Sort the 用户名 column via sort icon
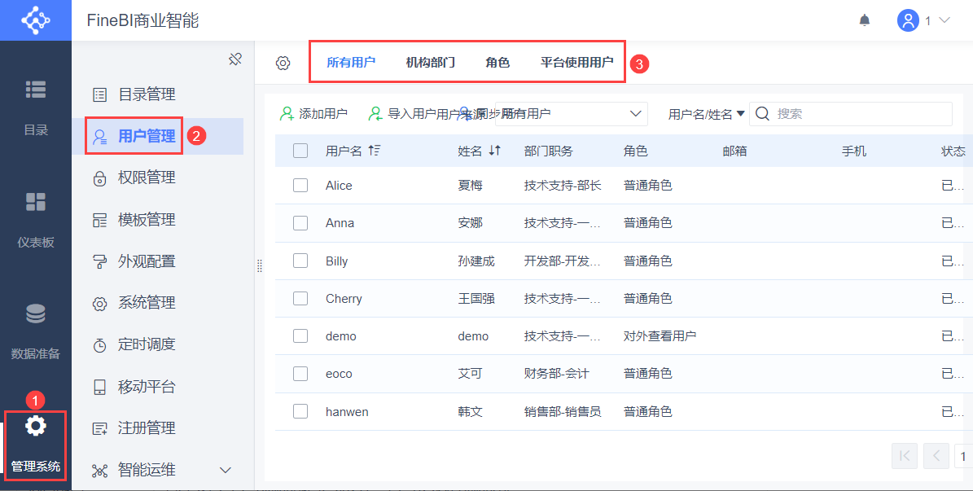 click(375, 151)
